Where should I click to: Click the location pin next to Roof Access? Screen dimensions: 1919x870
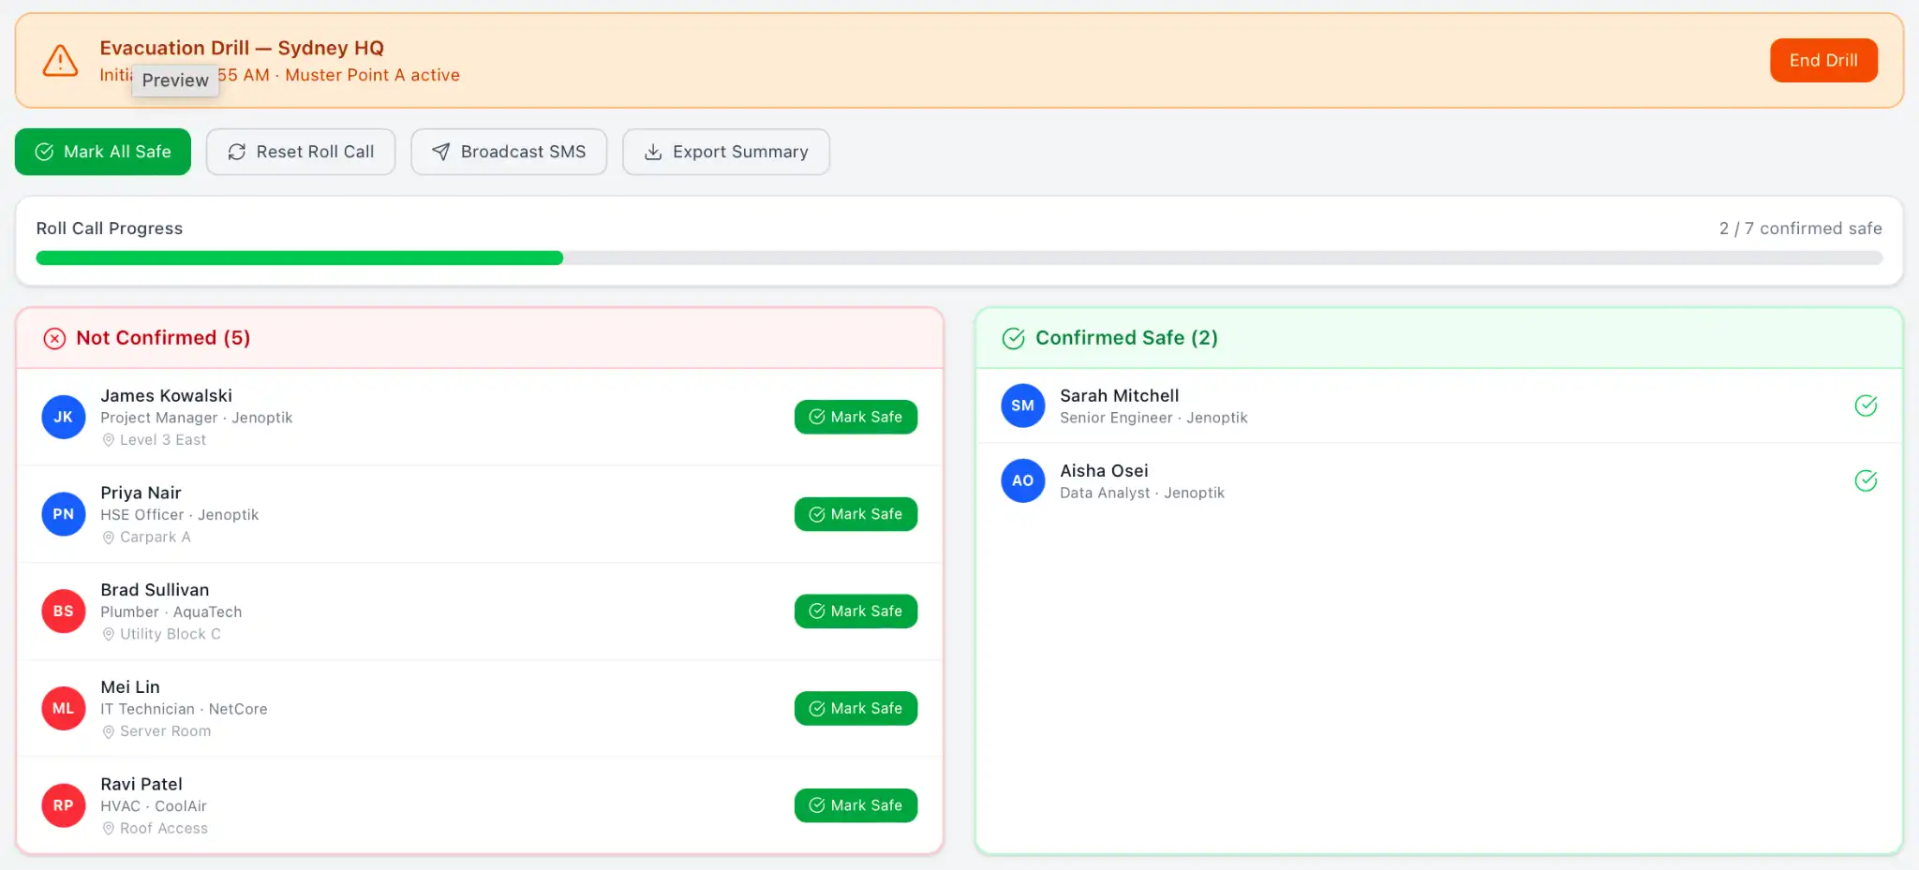coord(109,829)
